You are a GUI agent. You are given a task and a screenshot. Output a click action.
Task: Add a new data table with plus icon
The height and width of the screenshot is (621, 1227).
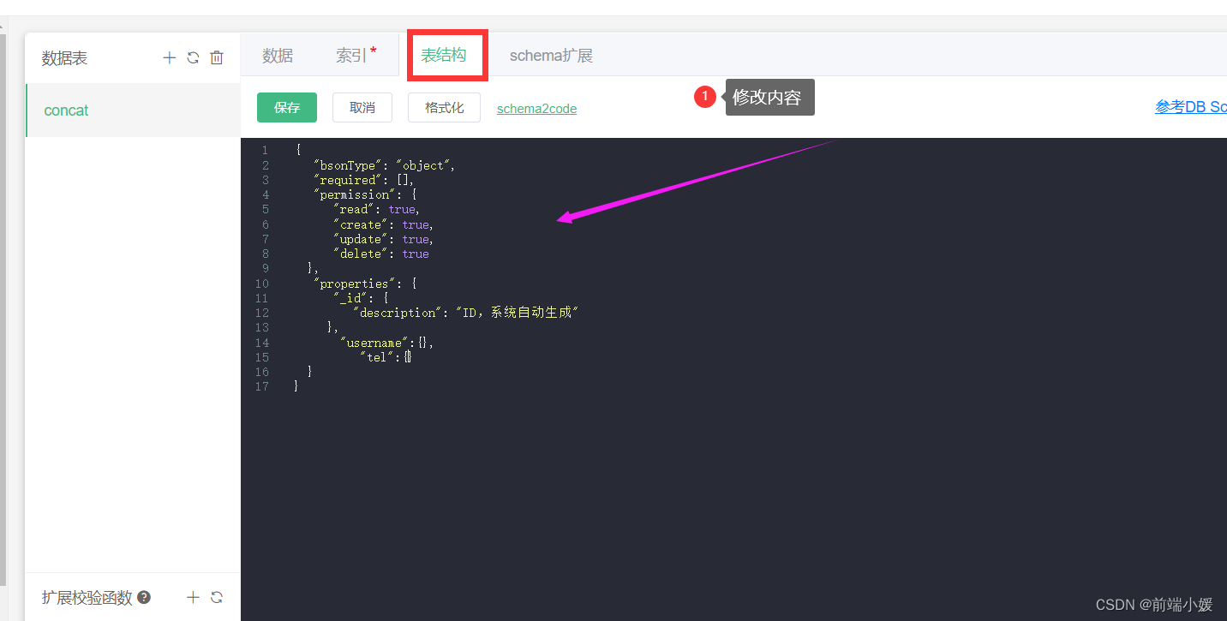click(170, 58)
